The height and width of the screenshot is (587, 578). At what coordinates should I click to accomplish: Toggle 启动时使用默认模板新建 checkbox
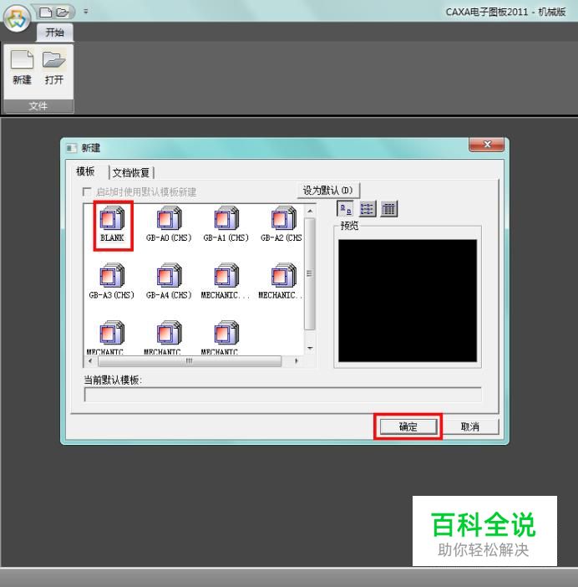86,192
